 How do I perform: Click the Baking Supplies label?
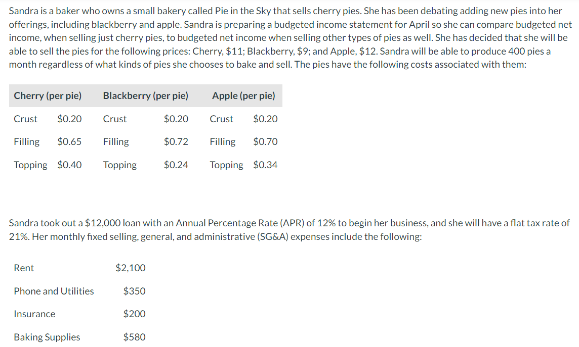pyautogui.click(x=47, y=337)
